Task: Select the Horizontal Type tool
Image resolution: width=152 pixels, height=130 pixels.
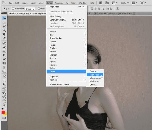Action: click(4, 80)
